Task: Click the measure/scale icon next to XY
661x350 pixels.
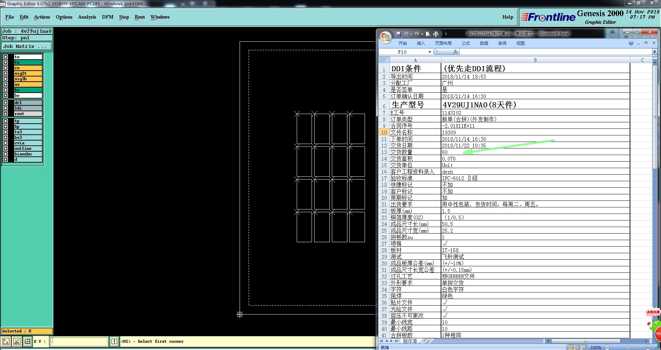Action: 17,341
